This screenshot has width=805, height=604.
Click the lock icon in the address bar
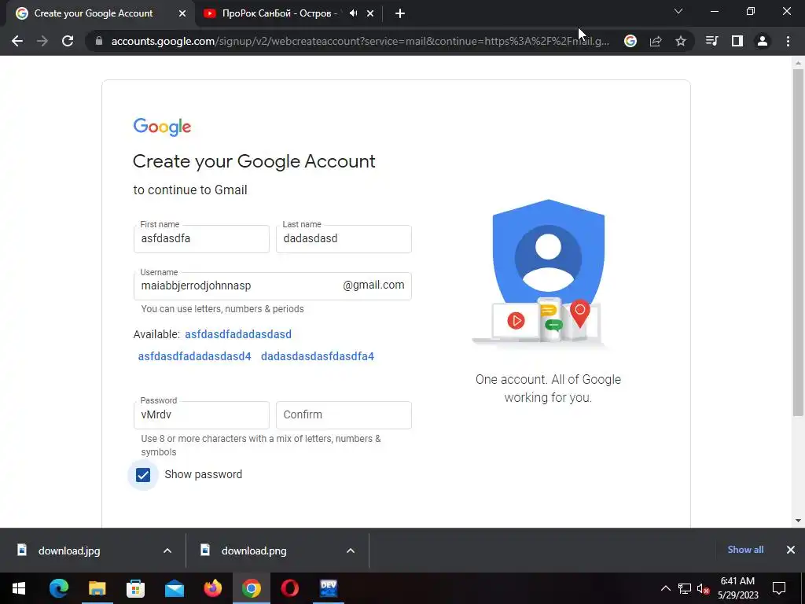pyautogui.click(x=98, y=41)
